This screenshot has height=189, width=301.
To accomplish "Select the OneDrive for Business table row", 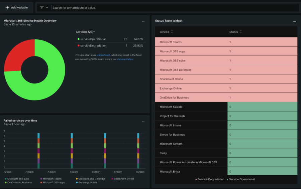I will point(226,98).
